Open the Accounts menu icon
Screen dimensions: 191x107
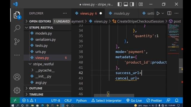pos(17,77)
